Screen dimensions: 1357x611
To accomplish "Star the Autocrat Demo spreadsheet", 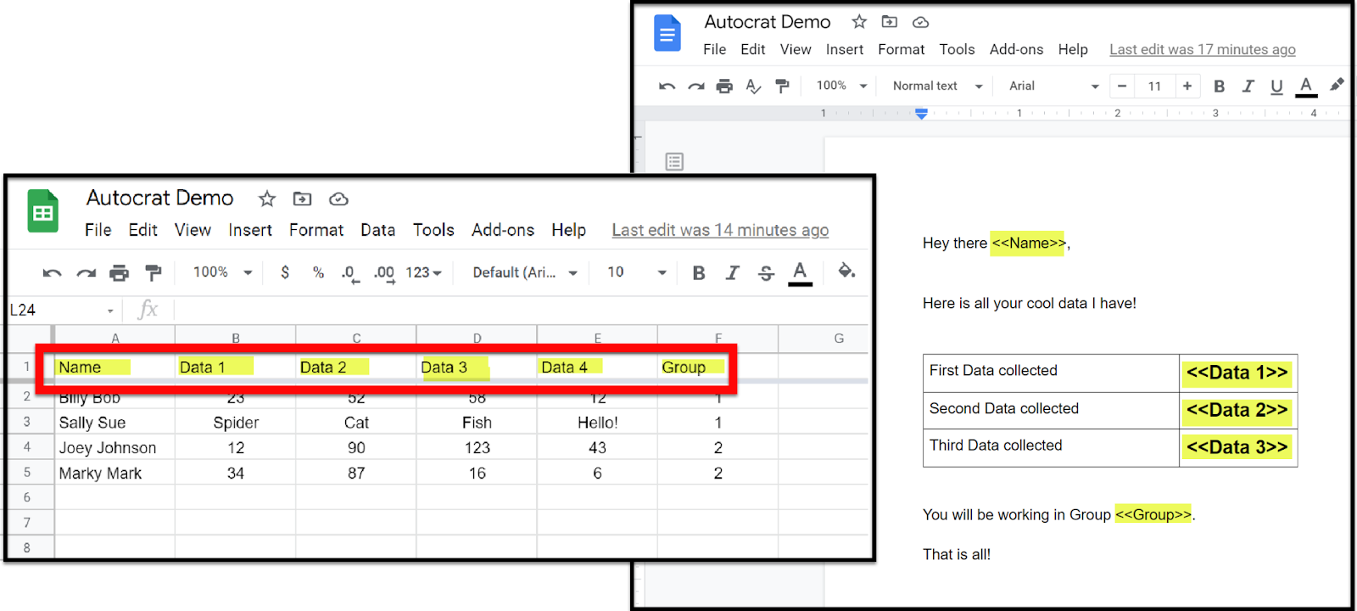I will pyautogui.click(x=267, y=199).
